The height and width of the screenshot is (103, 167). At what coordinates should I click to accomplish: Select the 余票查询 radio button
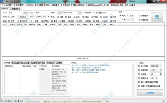click(139, 16)
